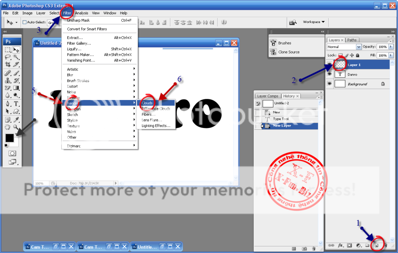Viewport: 398px width, 253px height.
Task: Toggle Lock all padlock
Action: click(358, 55)
